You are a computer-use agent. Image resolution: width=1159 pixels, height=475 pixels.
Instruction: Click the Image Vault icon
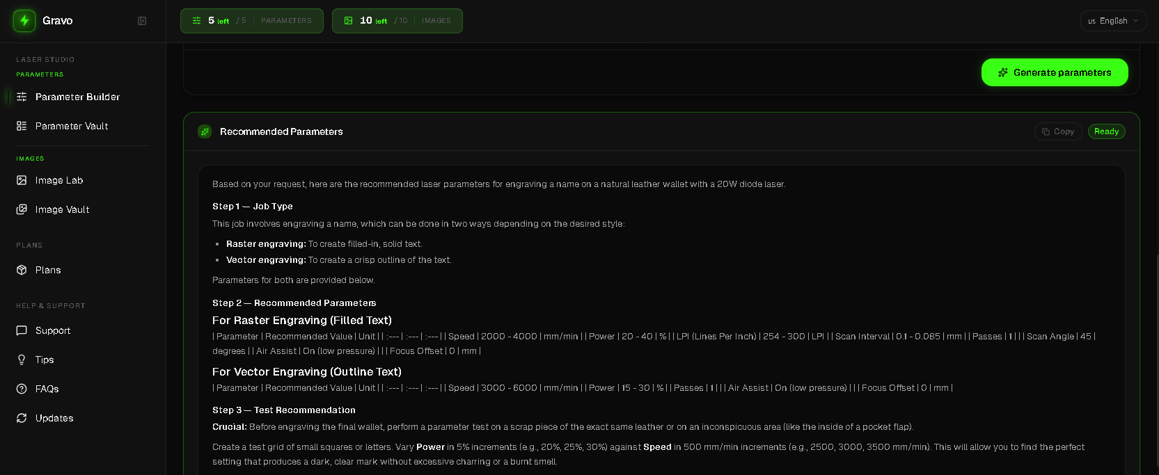22,209
